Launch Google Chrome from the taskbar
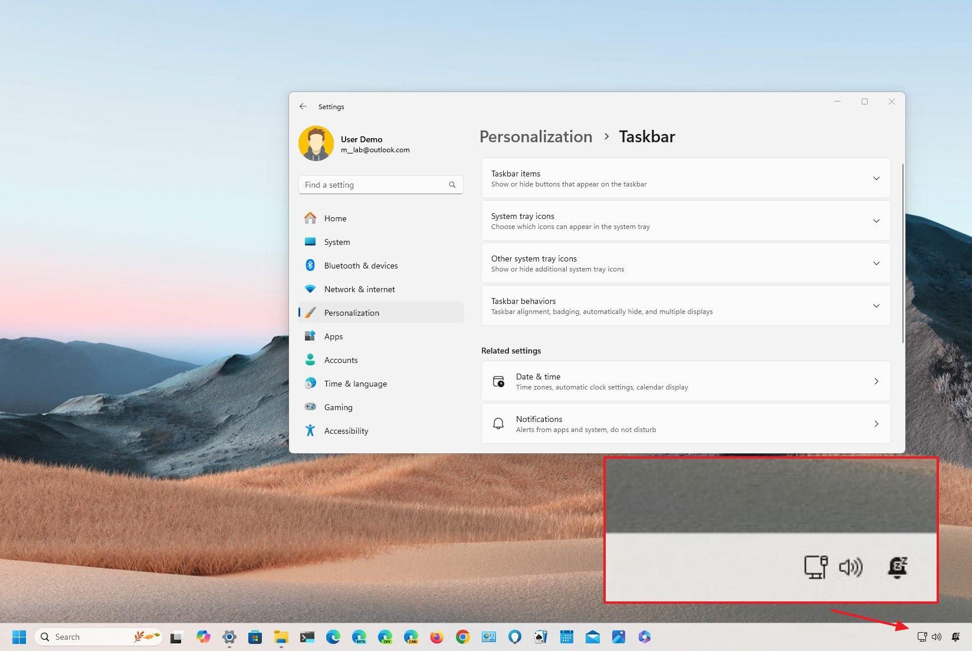972x651 pixels. point(464,637)
